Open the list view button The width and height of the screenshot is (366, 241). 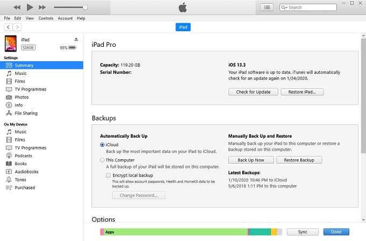pyautogui.click(x=266, y=8)
